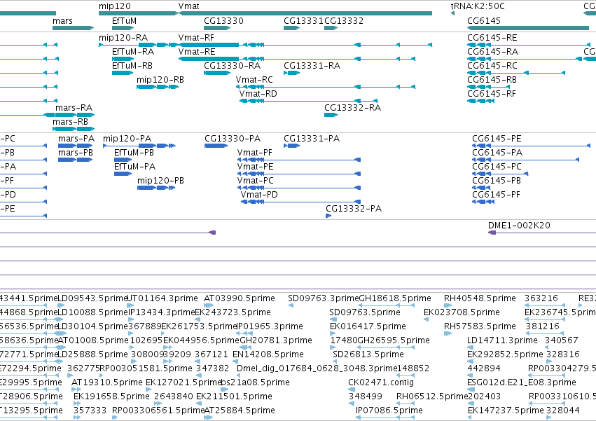
Task: Select the mip120-PB protein label
Action: tap(161, 181)
